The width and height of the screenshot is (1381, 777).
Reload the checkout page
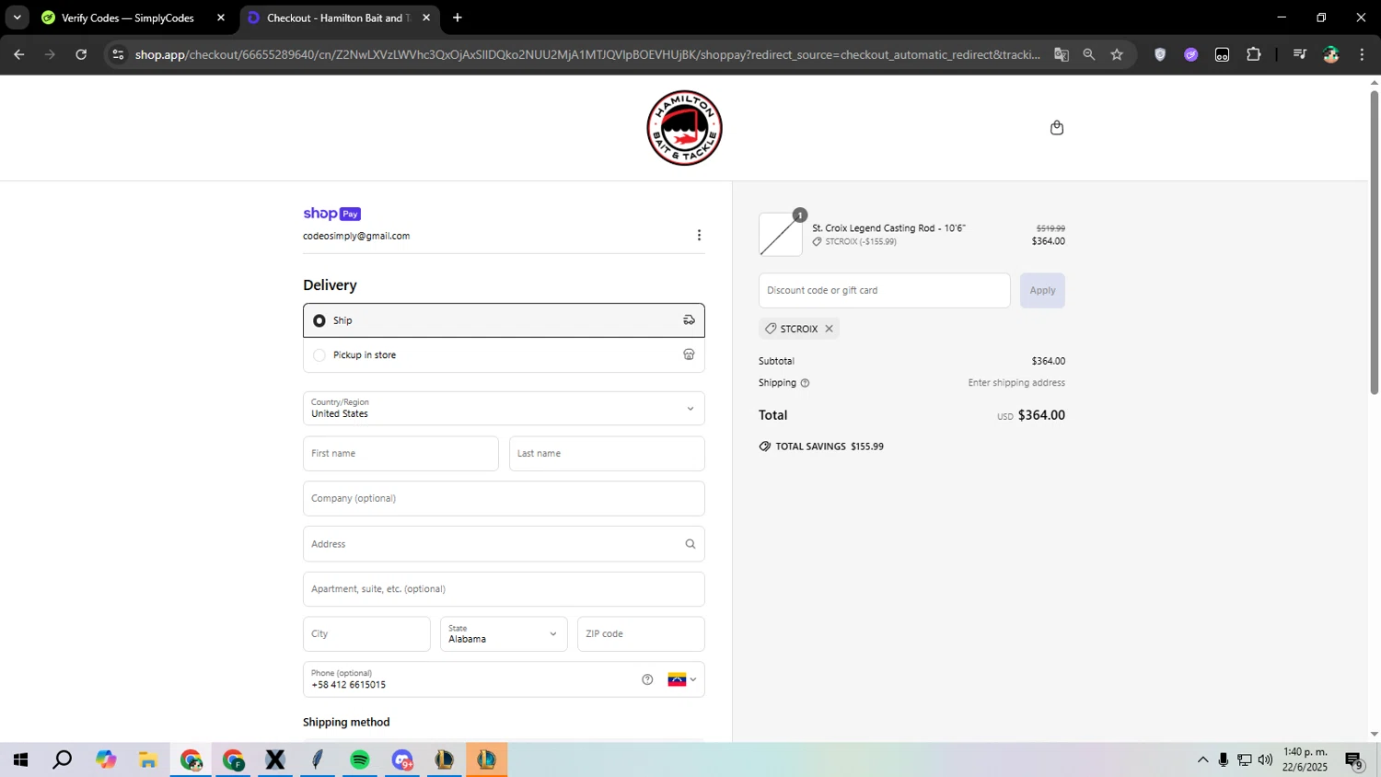tap(81, 54)
